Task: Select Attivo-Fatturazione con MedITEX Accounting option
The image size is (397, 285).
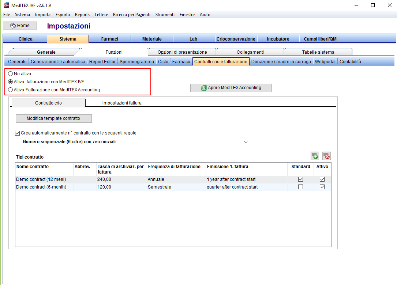Action: (x=10, y=90)
